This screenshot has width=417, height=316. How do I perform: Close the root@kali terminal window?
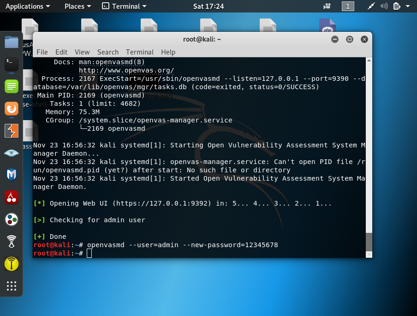[x=364, y=39]
